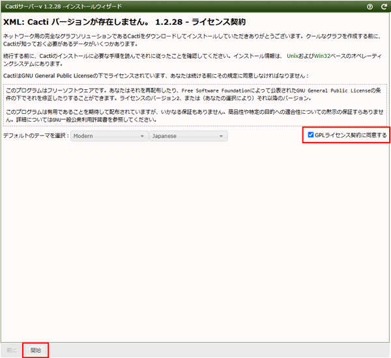Follow the Win32 installation link

tap(322, 56)
